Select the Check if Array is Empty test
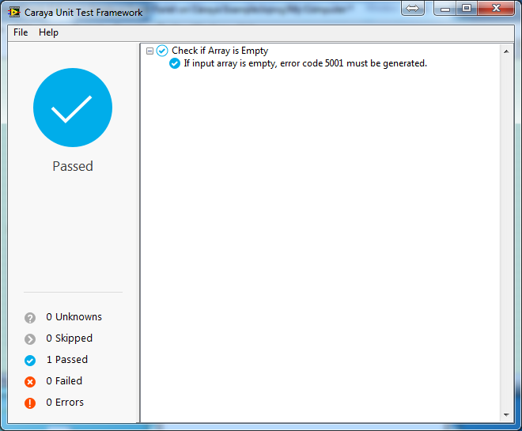The image size is (522, 431). [220, 51]
